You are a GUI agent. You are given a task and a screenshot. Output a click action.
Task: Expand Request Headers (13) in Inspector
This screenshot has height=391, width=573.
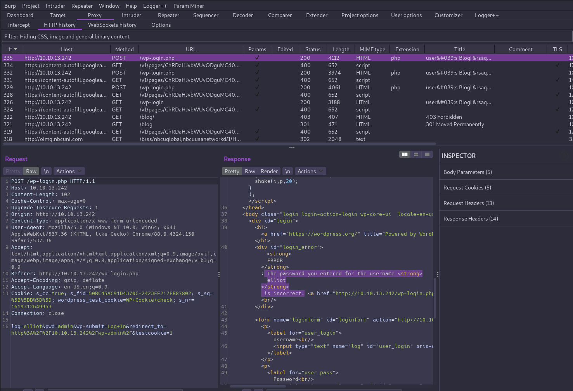(506, 203)
